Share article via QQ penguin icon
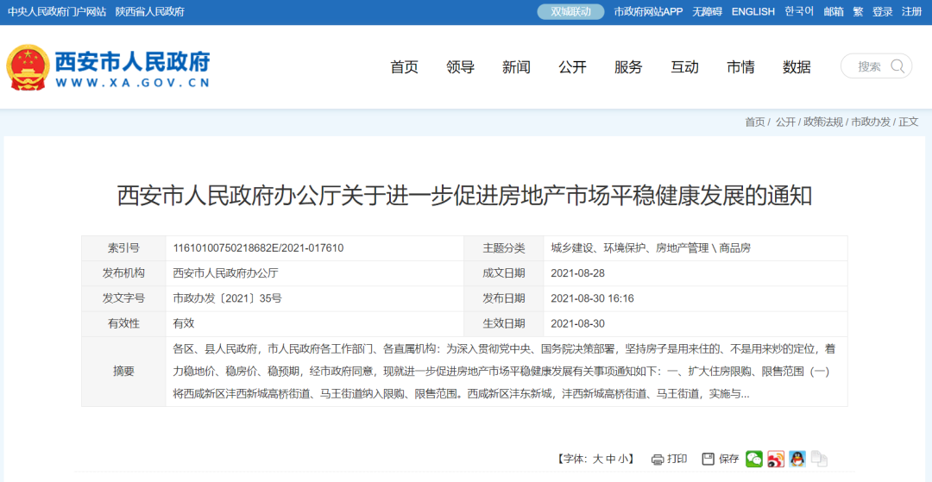Viewport: 932px width, 482px height. (797, 459)
